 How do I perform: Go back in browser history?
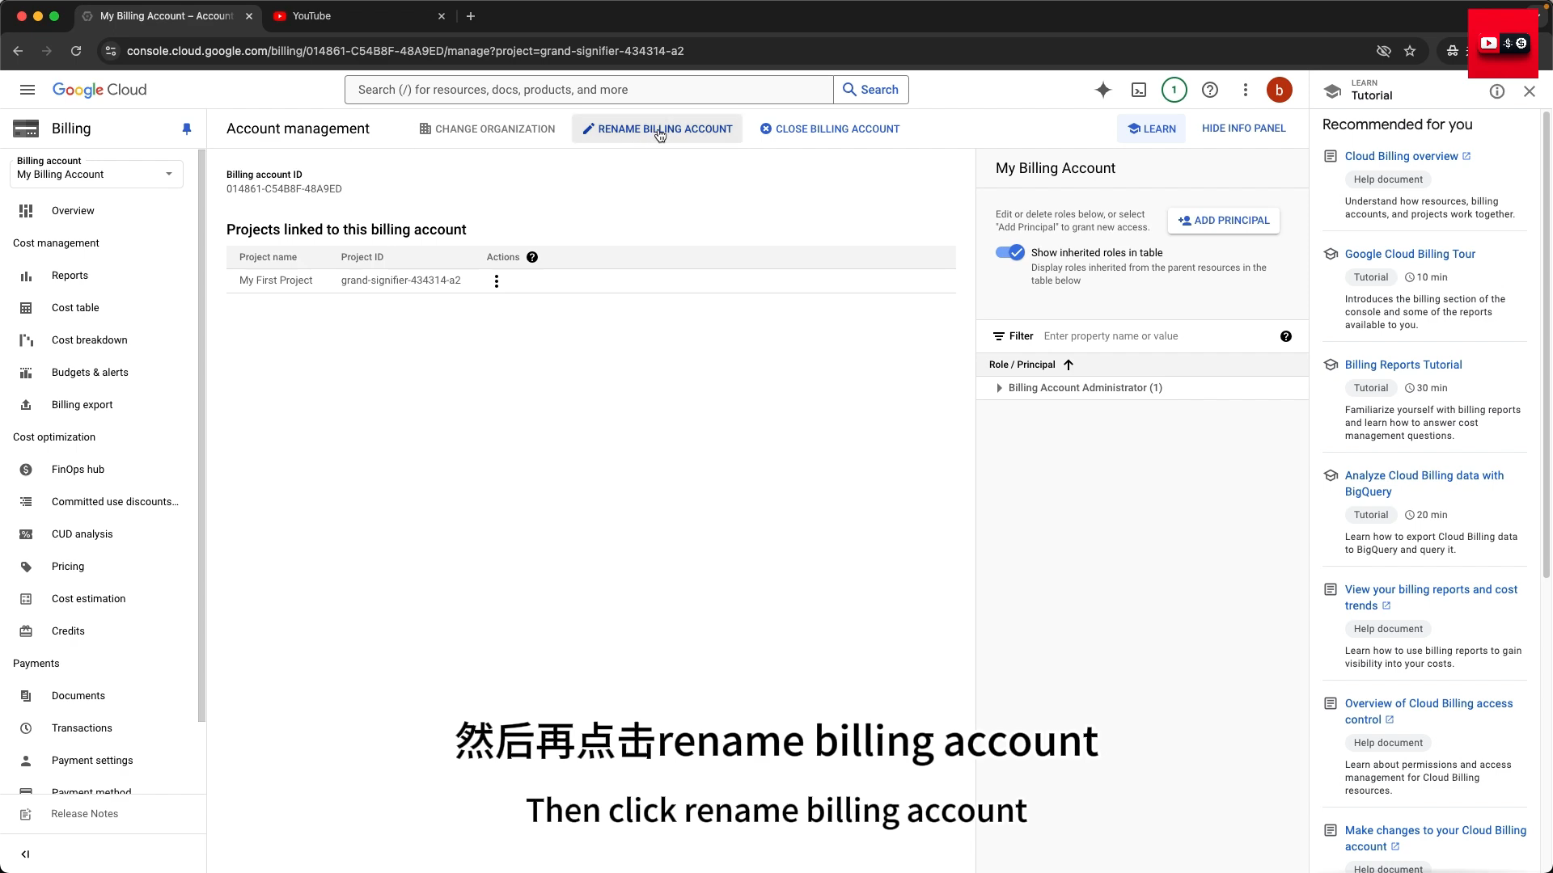[18, 51]
